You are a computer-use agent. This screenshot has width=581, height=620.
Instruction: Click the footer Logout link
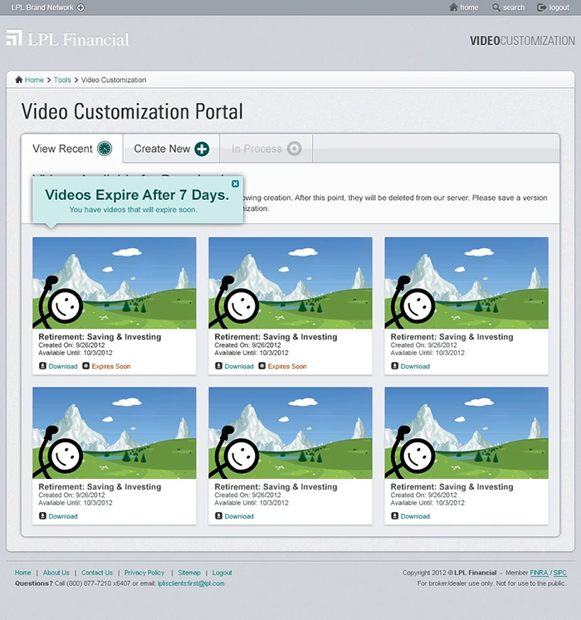coord(222,573)
